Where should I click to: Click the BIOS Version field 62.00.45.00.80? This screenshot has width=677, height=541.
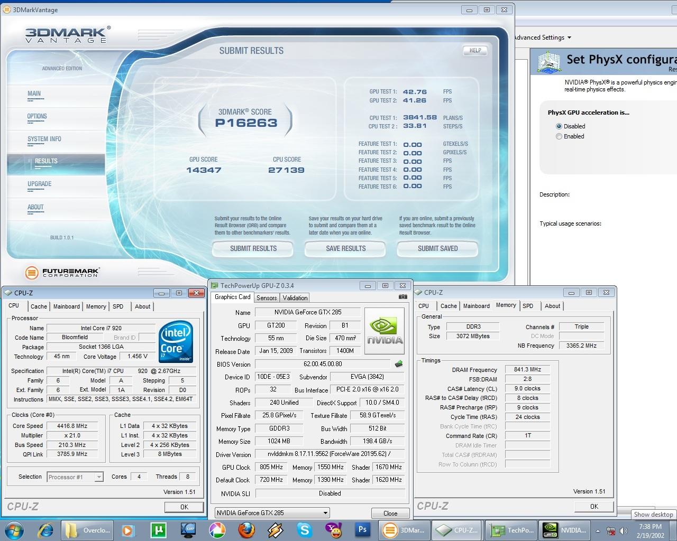click(323, 364)
